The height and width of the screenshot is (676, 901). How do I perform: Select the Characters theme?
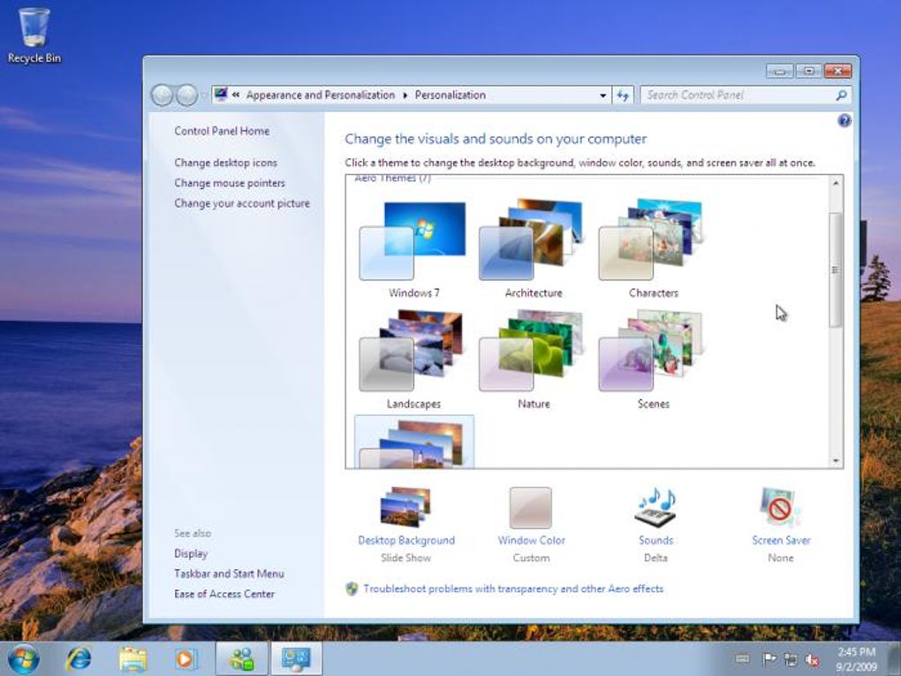653,249
